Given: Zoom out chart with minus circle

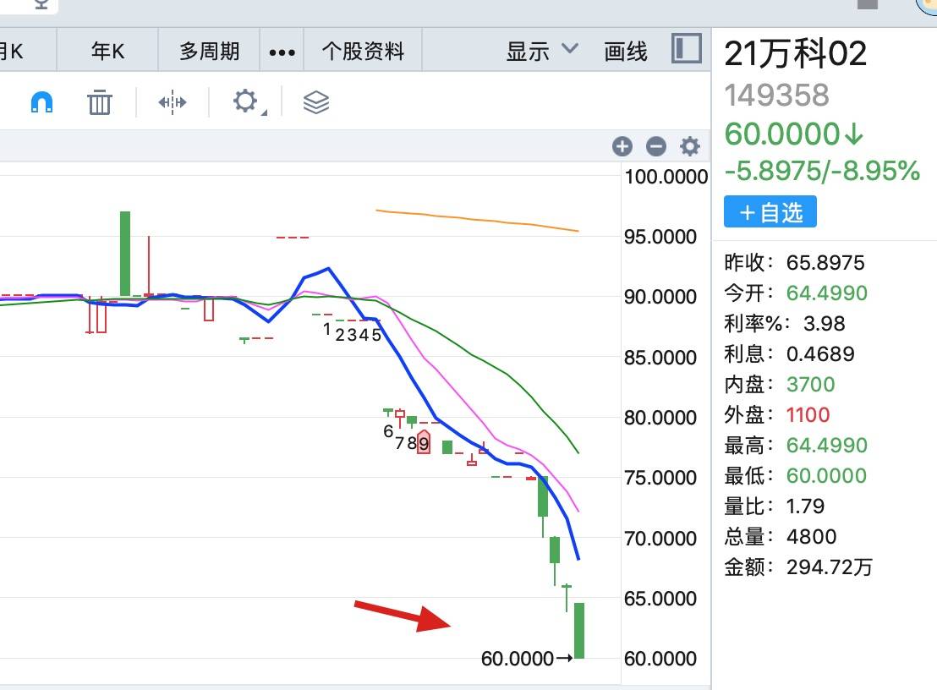Looking at the screenshot, I should (656, 146).
